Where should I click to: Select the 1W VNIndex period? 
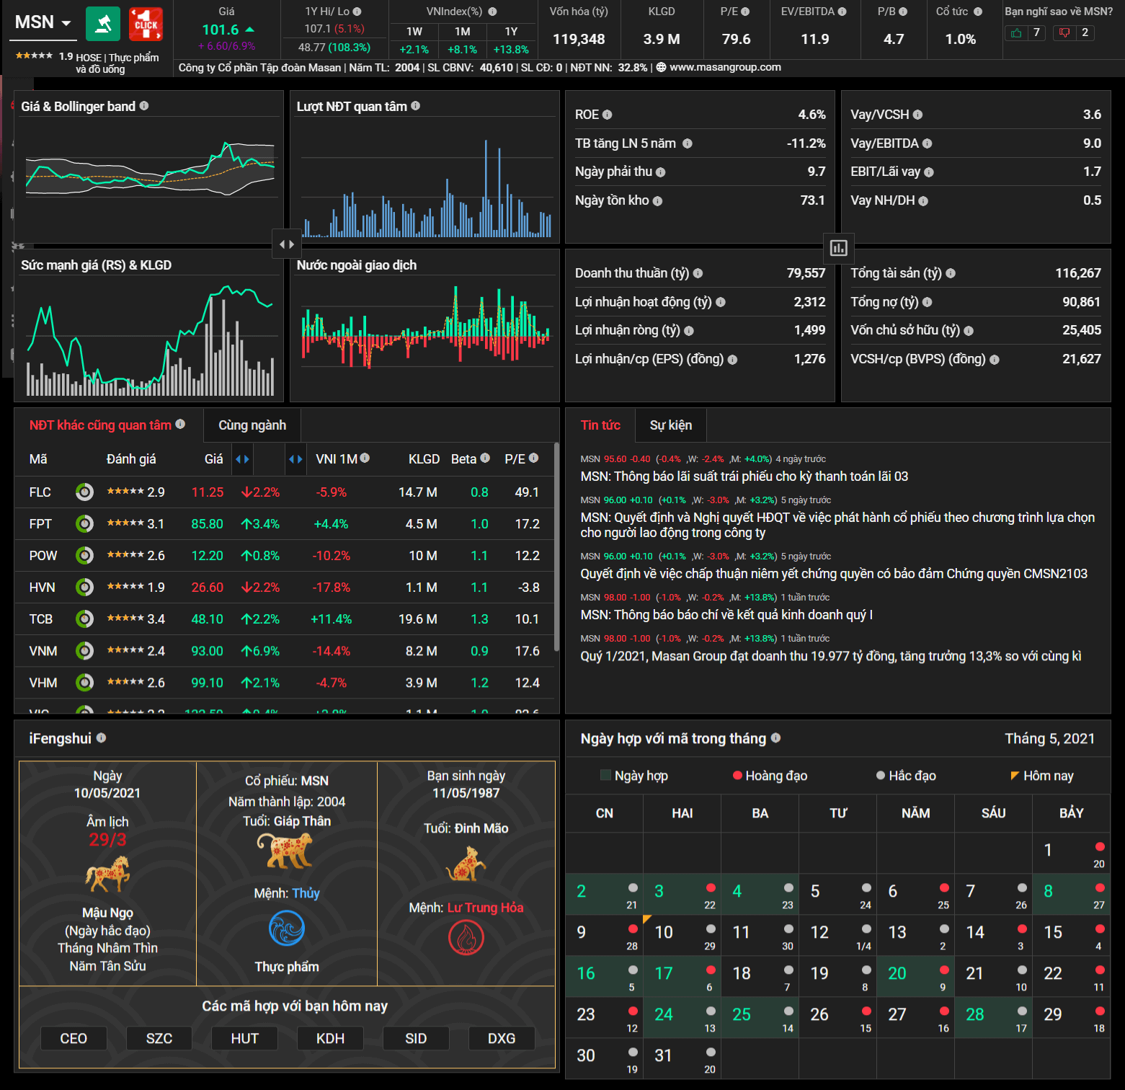pyautogui.click(x=414, y=32)
